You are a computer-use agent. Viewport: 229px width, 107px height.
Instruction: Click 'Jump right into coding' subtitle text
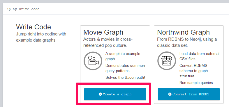point(41,34)
